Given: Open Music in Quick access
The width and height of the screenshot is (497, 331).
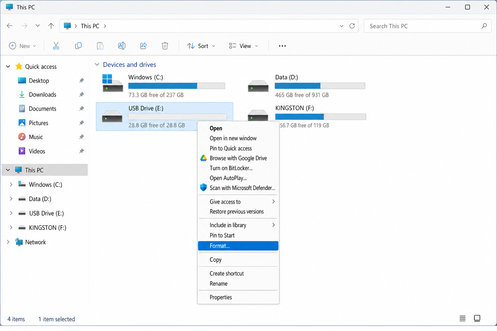Looking at the screenshot, I should (36, 137).
